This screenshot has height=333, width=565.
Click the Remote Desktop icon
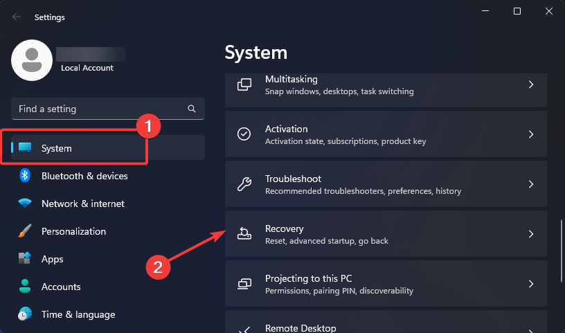(x=244, y=330)
